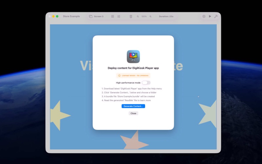Click step 2 'Click Generate Content...' text
Viewport: 262px width, 164px height.
[x=129, y=92]
